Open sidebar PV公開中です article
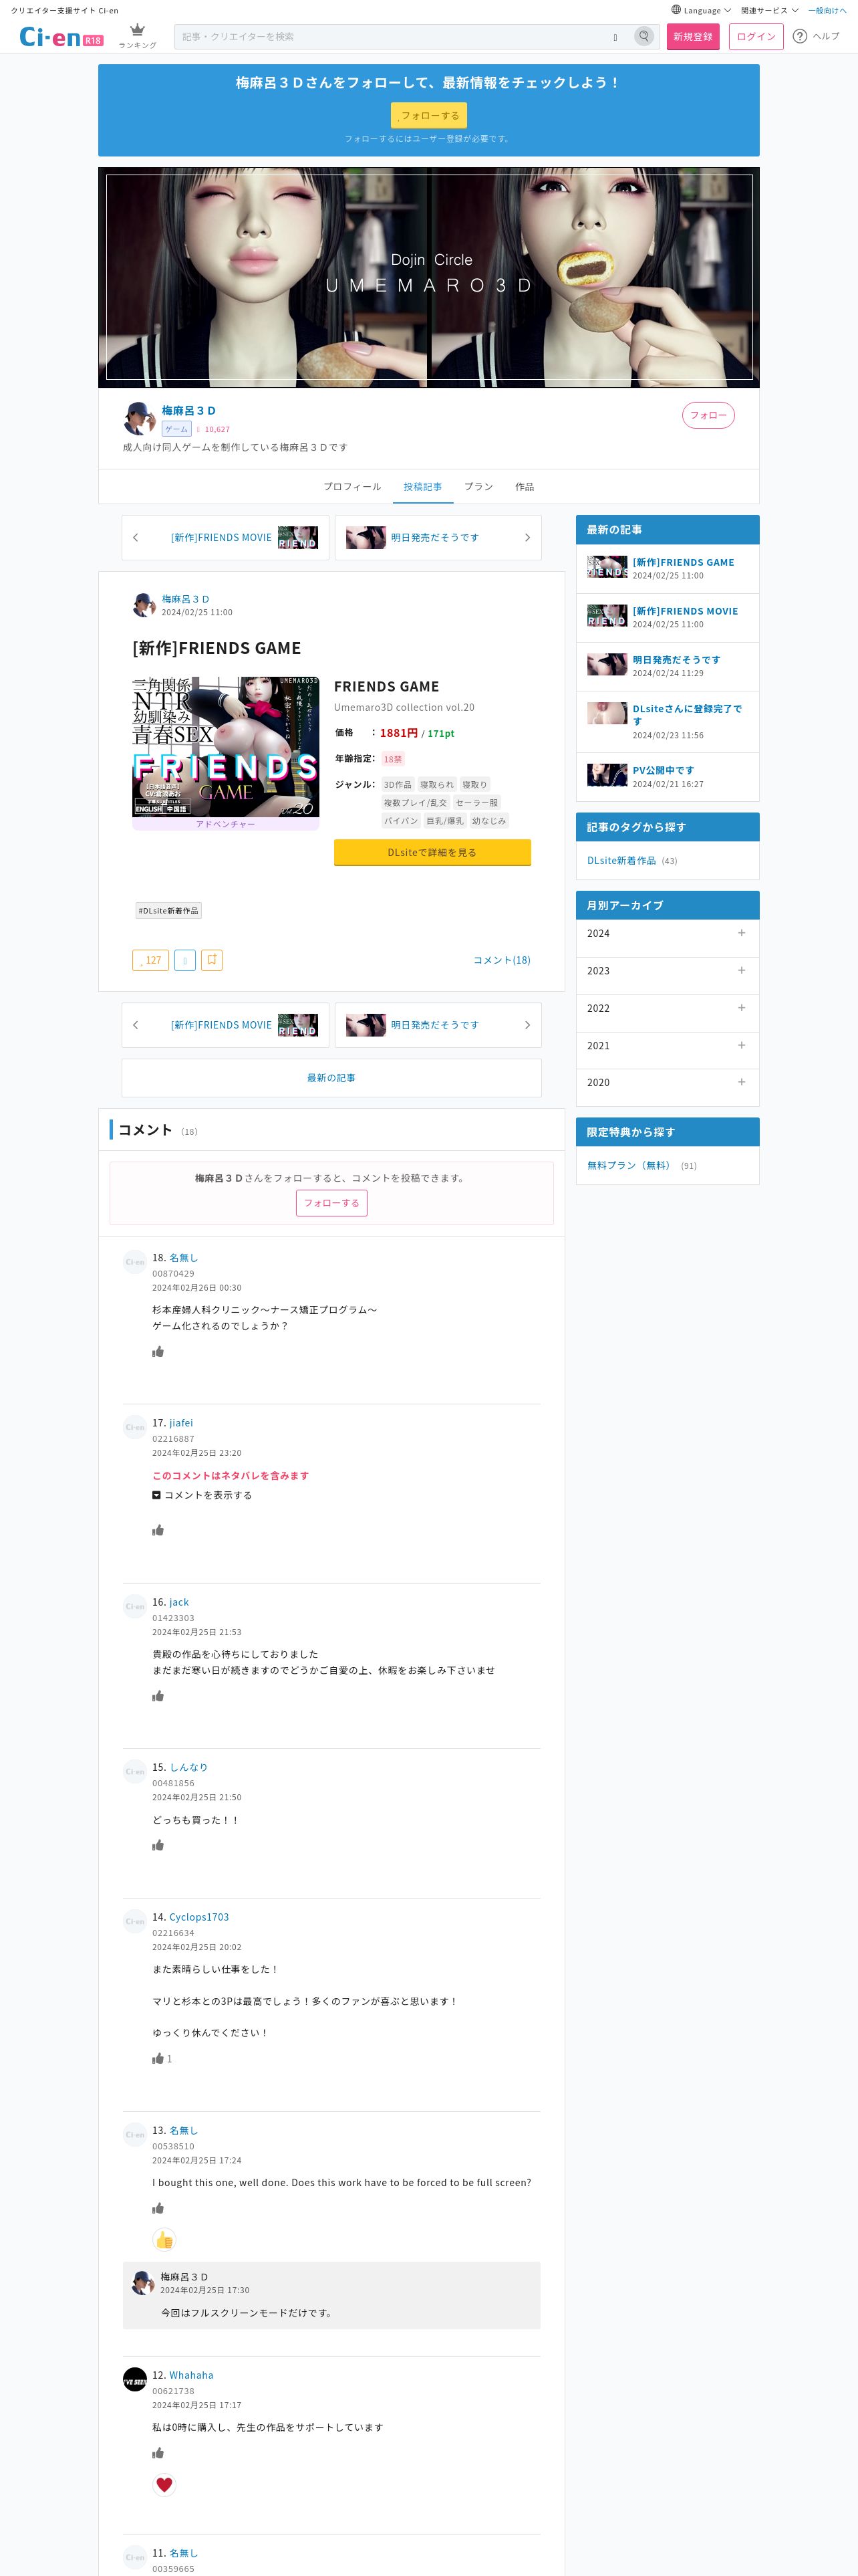 [x=664, y=770]
